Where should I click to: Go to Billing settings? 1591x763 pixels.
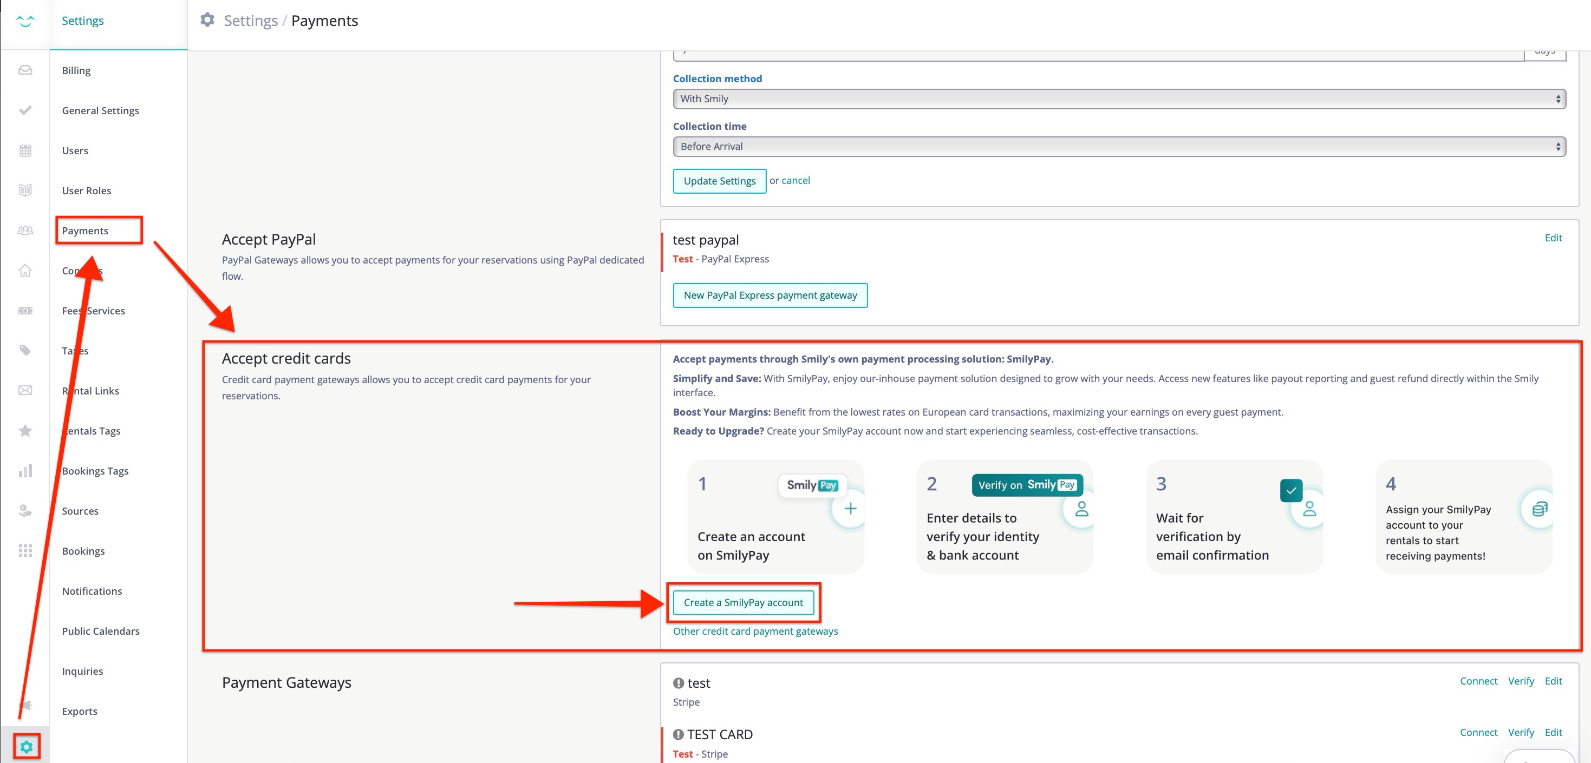coord(76,70)
